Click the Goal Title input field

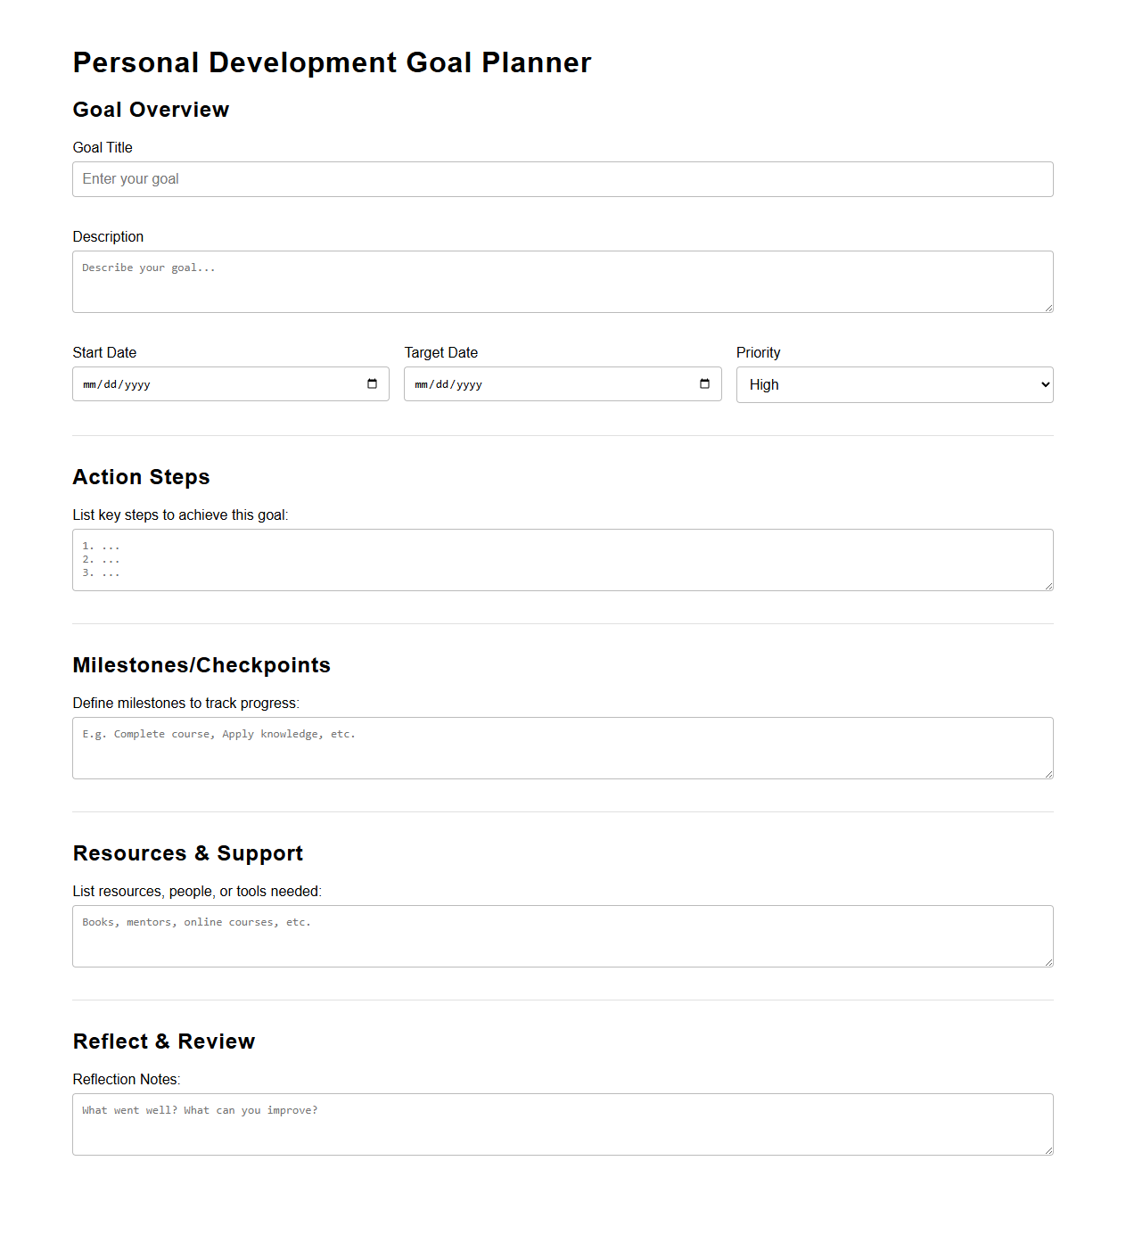[563, 178]
